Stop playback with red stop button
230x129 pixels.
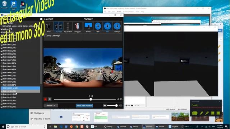pos(45,99)
